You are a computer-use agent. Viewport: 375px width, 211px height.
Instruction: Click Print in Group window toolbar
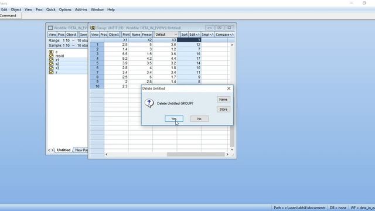(x=126, y=35)
